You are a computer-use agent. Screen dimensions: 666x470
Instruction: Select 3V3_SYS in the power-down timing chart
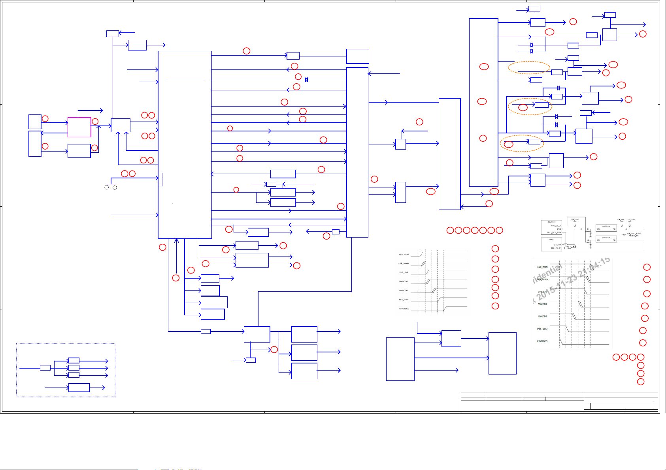pyautogui.click(x=542, y=292)
